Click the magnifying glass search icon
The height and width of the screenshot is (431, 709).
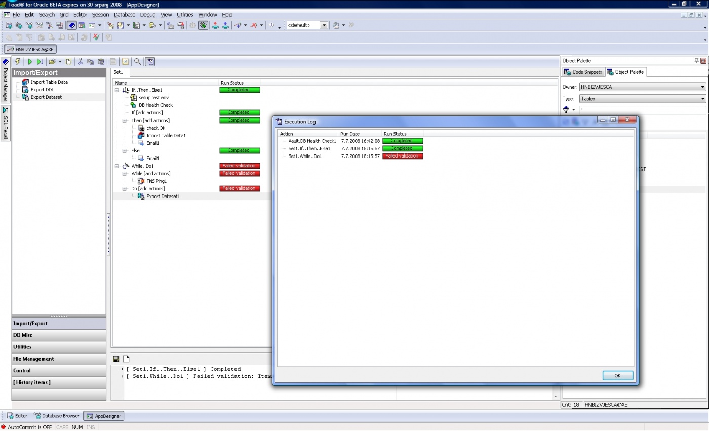click(137, 62)
